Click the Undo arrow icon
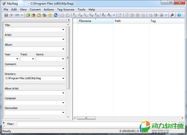The image size is (187, 135). [17, 15]
